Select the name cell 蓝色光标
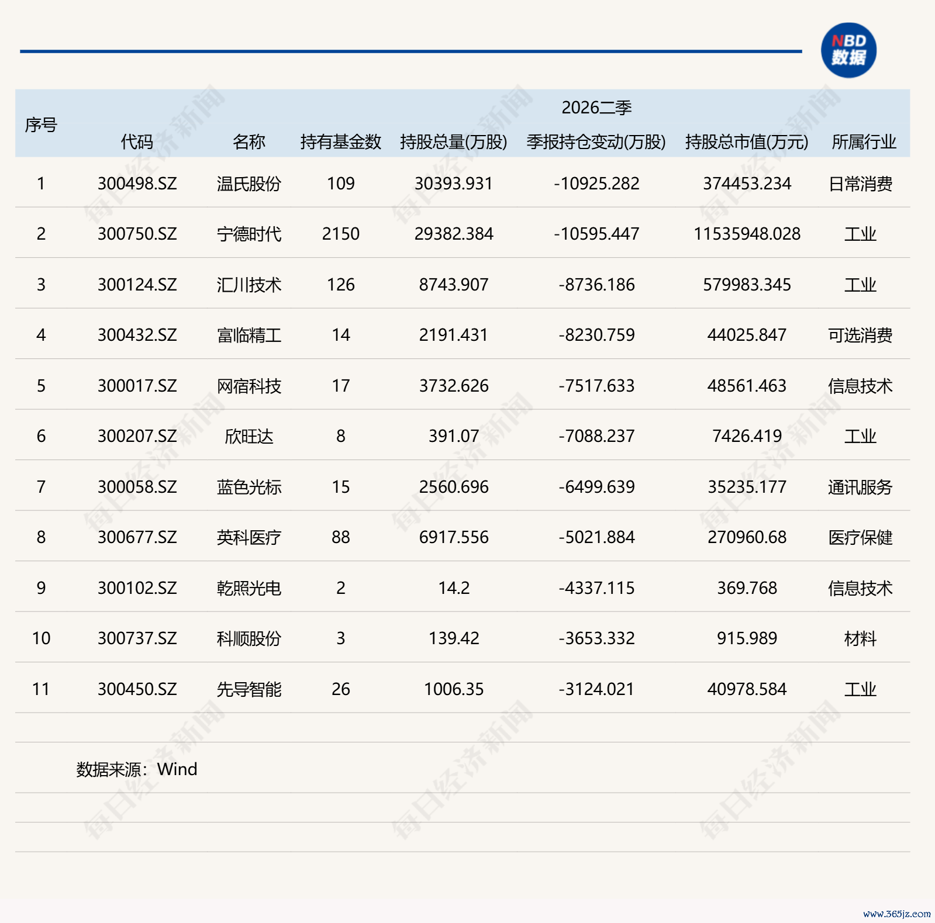The height and width of the screenshot is (923, 935). pyautogui.click(x=249, y=487)
